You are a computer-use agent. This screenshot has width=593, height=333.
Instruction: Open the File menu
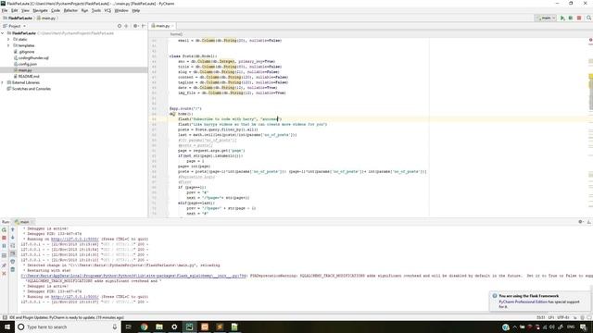coord(5,10)
